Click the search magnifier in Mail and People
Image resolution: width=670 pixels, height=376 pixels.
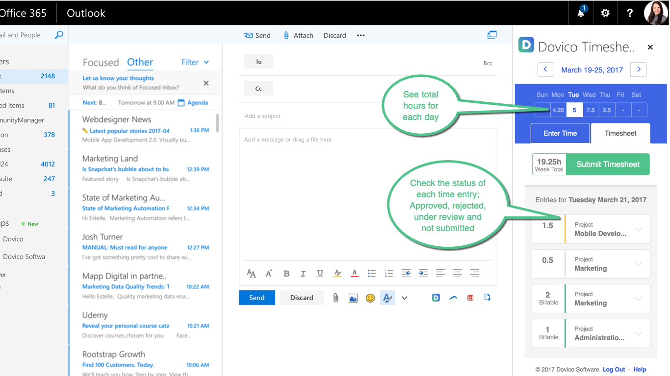coord(59,35)
